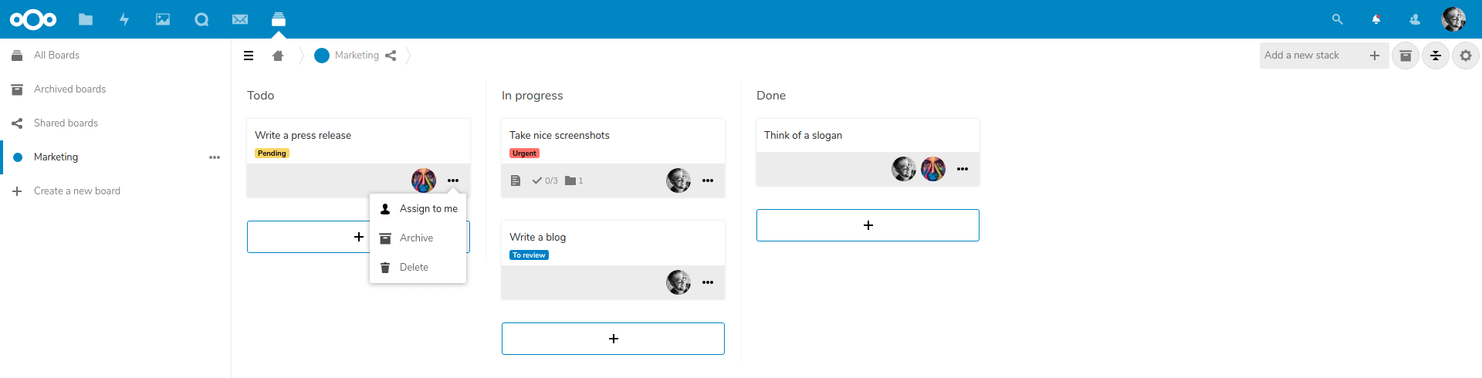Click the blue Marketing board color circle
1482x378 pixels.
coord(322,56)
